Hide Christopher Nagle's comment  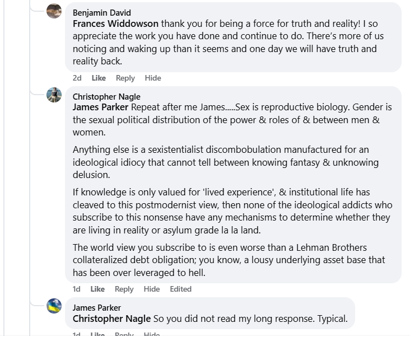click(151, 289)
